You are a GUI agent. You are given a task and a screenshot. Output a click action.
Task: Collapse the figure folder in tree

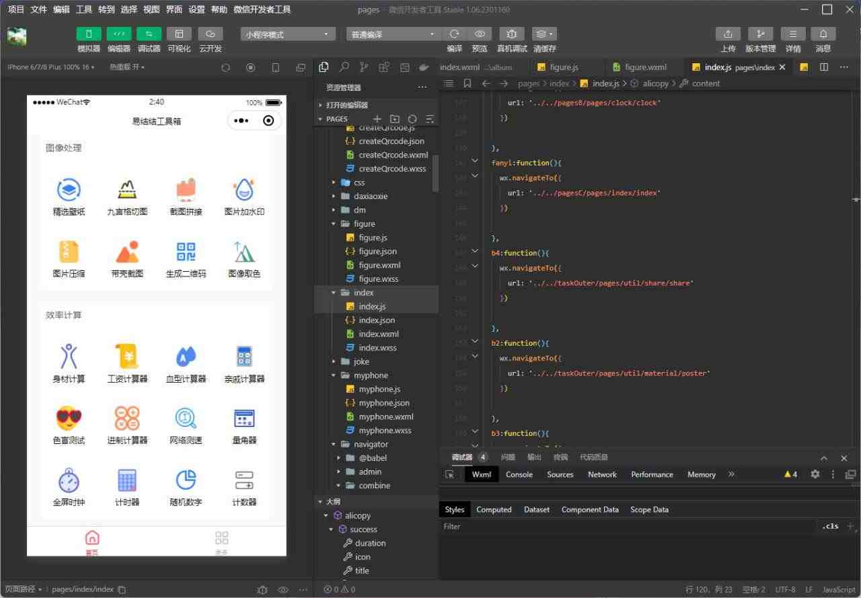[334, 224]
